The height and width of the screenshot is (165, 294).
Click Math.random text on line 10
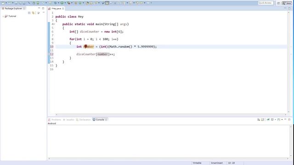click(119, 47)
